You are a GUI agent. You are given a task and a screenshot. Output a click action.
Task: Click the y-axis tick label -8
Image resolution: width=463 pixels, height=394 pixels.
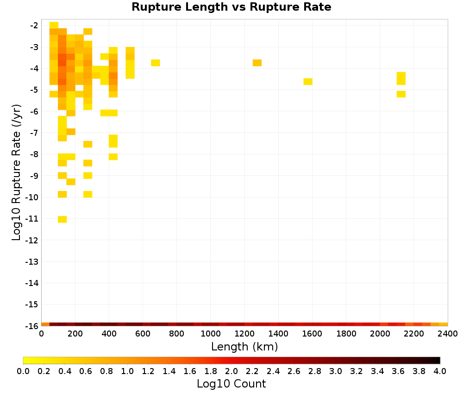[x=34, y=154]
